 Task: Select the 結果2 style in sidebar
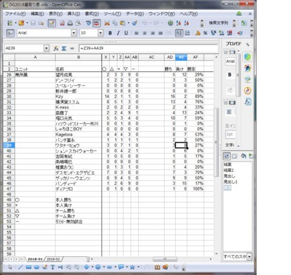click(x=229, y=171)
